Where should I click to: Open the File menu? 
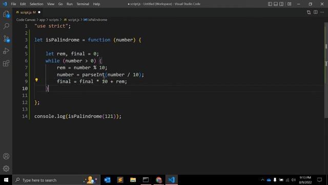coord(13,4)
